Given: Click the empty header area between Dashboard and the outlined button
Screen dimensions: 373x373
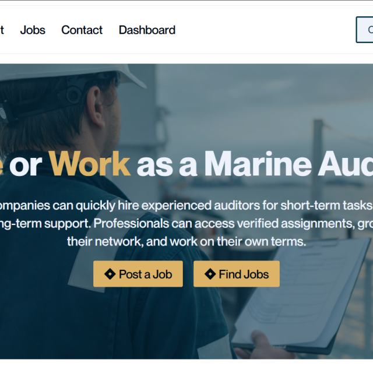Looking at the screenshot, I should point(266,30).
